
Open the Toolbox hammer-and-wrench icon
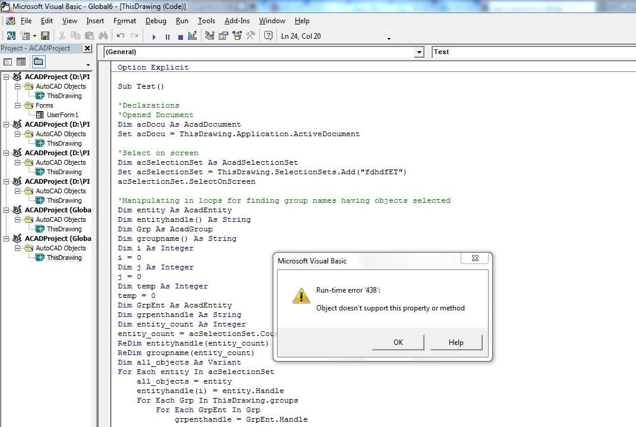point(251,36)
